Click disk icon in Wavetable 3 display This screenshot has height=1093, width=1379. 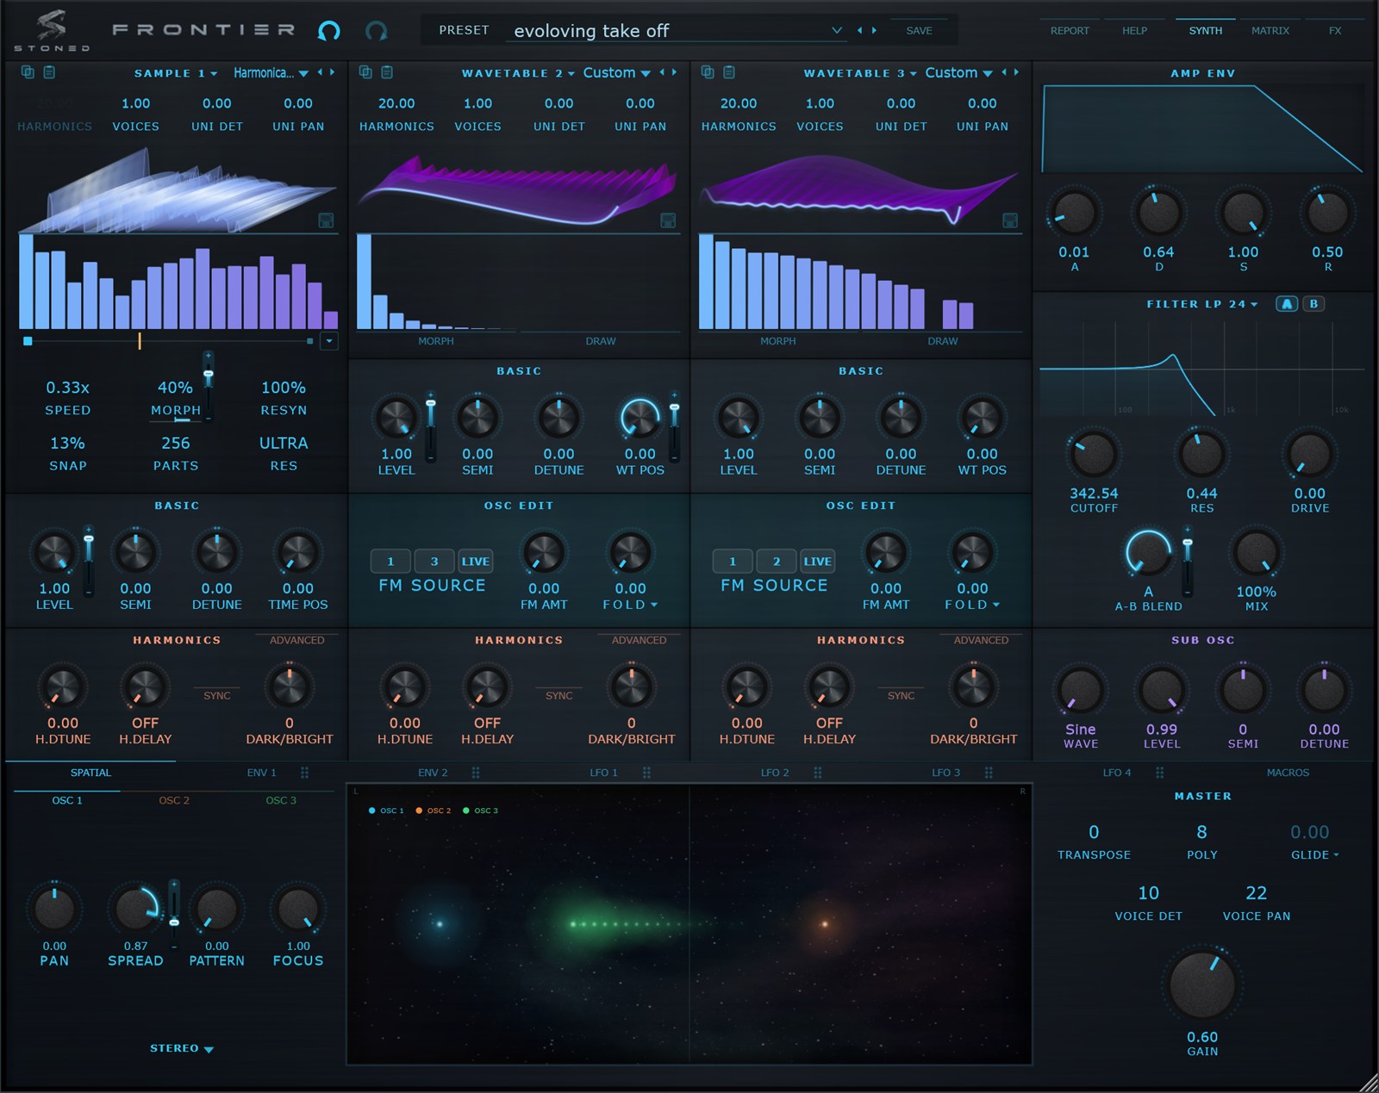[1010, 220]
